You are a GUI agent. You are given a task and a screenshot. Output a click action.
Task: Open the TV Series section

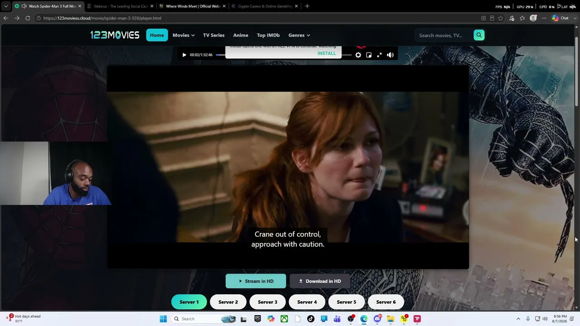click(214, 35)
